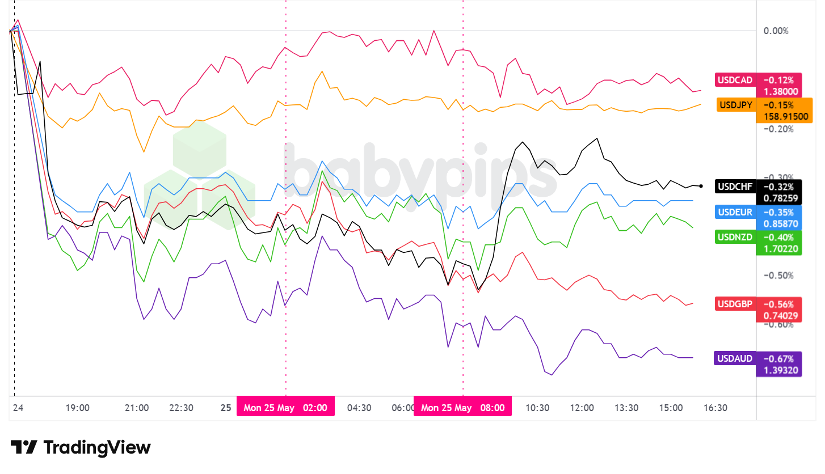The height and width of the screenshot is (474, 825).
Task: Click the 19:00 time axis label
Action: coord(78,408)
